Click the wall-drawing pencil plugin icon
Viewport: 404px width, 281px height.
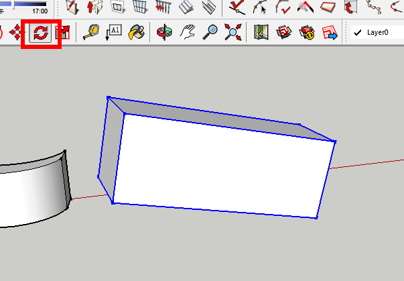pyautogui.click(x=72, y=7)
